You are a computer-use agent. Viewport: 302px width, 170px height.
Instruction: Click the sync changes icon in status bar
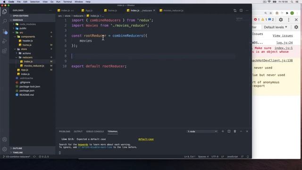point(34,156)
